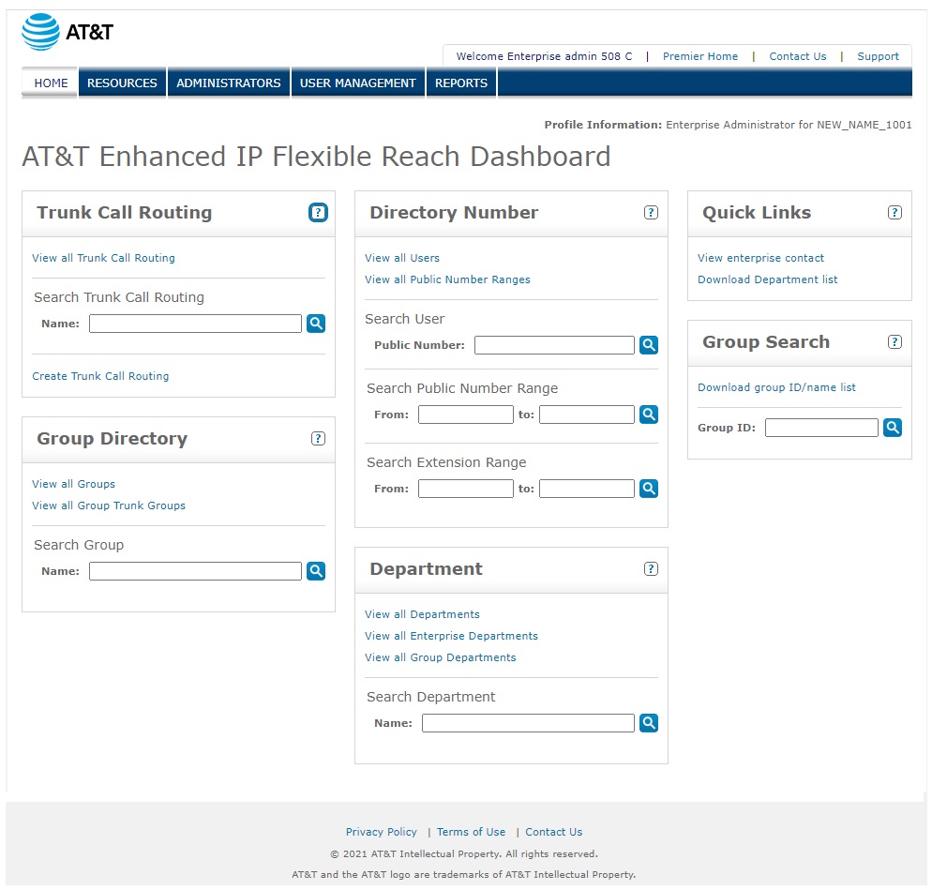
Task: Focus Extension Range to field
Action: pyautogui.click(x=587, y=490)
